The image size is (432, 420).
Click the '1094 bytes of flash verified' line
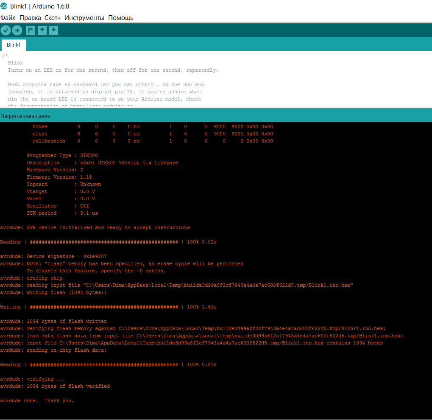(x=55, y=386)
